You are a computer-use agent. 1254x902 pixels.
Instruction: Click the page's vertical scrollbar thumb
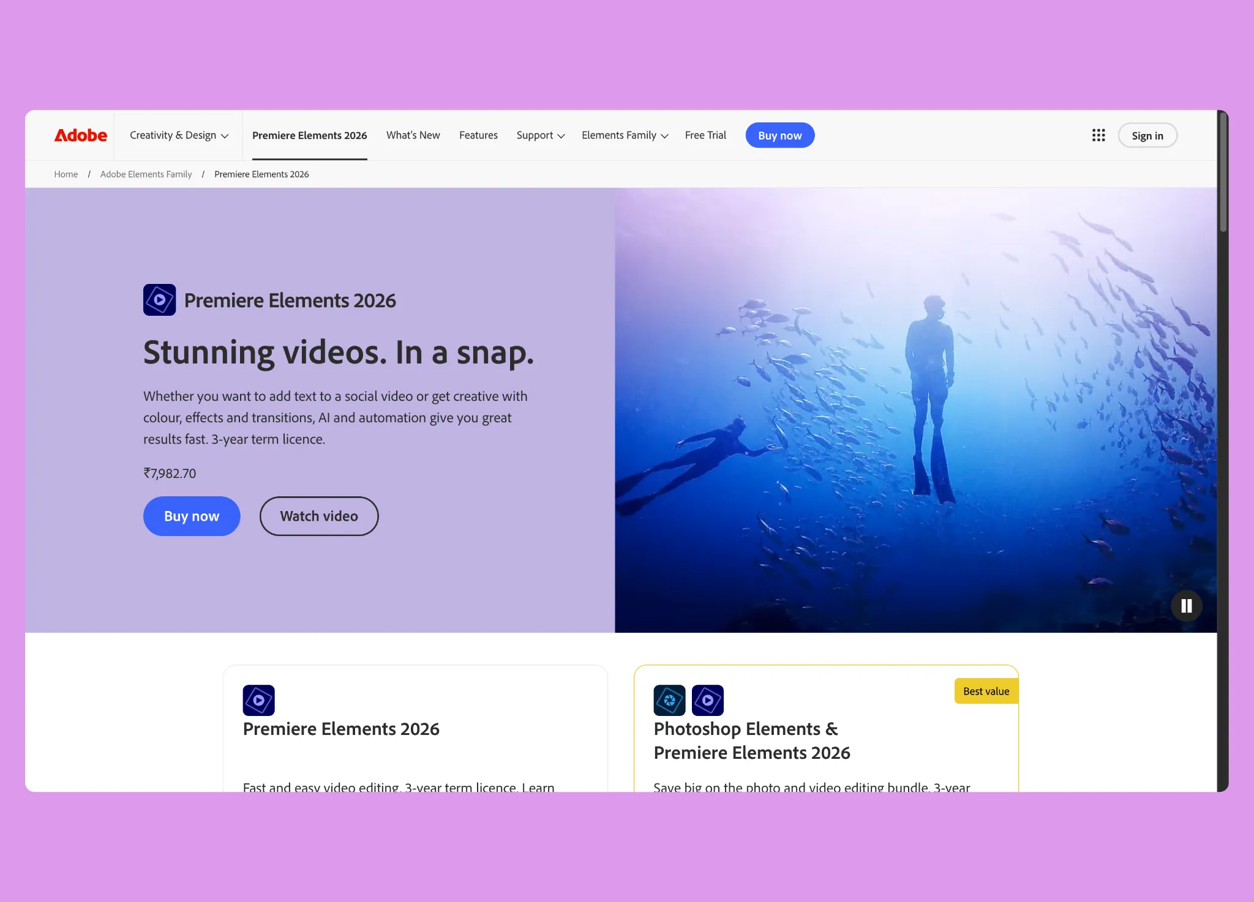[1223, 171]
